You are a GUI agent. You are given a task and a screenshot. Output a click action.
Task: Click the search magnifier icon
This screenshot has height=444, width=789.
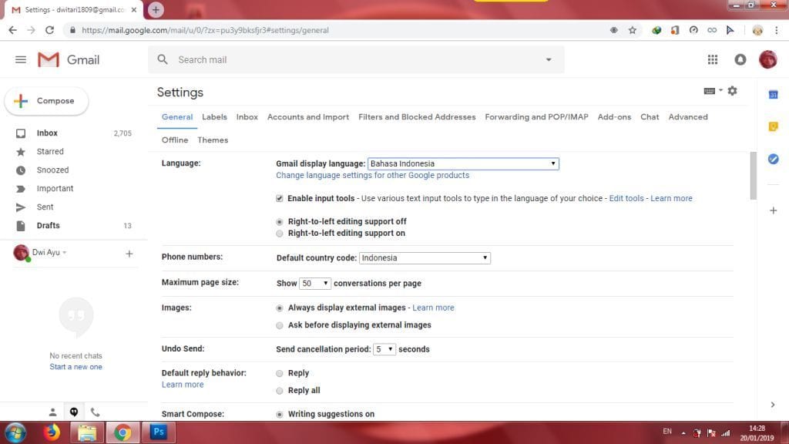click(x=162, y=59)
